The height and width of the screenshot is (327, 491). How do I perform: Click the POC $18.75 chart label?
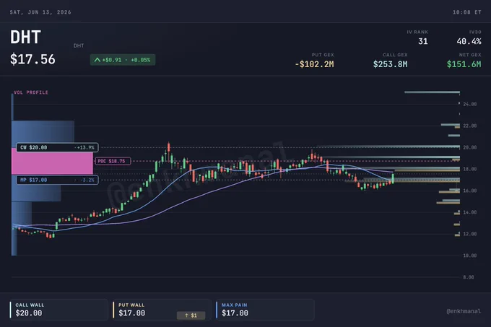(x=113, y=161)
